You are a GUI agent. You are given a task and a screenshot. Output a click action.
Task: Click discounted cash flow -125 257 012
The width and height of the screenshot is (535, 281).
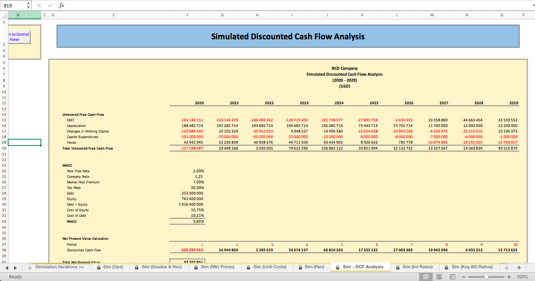192,250
